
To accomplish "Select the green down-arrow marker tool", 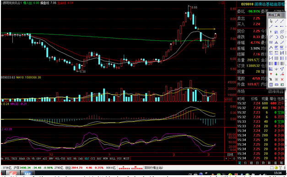I will point(276,74).
